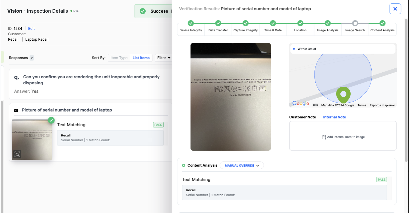Screen dimensions: 409x213
Task: Click the Within 3m radio marker
Action: pyautogui.click(x=294, y=49)
